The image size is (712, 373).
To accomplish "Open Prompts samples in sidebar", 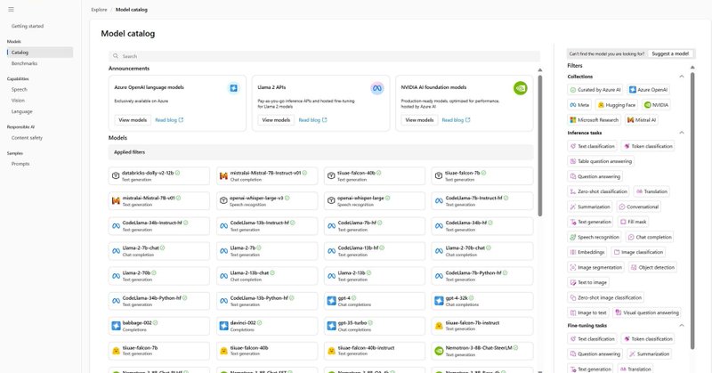I will [x=20, y=164].
